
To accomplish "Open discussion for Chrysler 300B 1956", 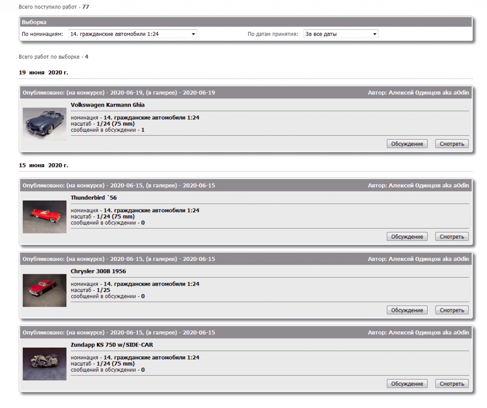I will (x=407, y=310).
